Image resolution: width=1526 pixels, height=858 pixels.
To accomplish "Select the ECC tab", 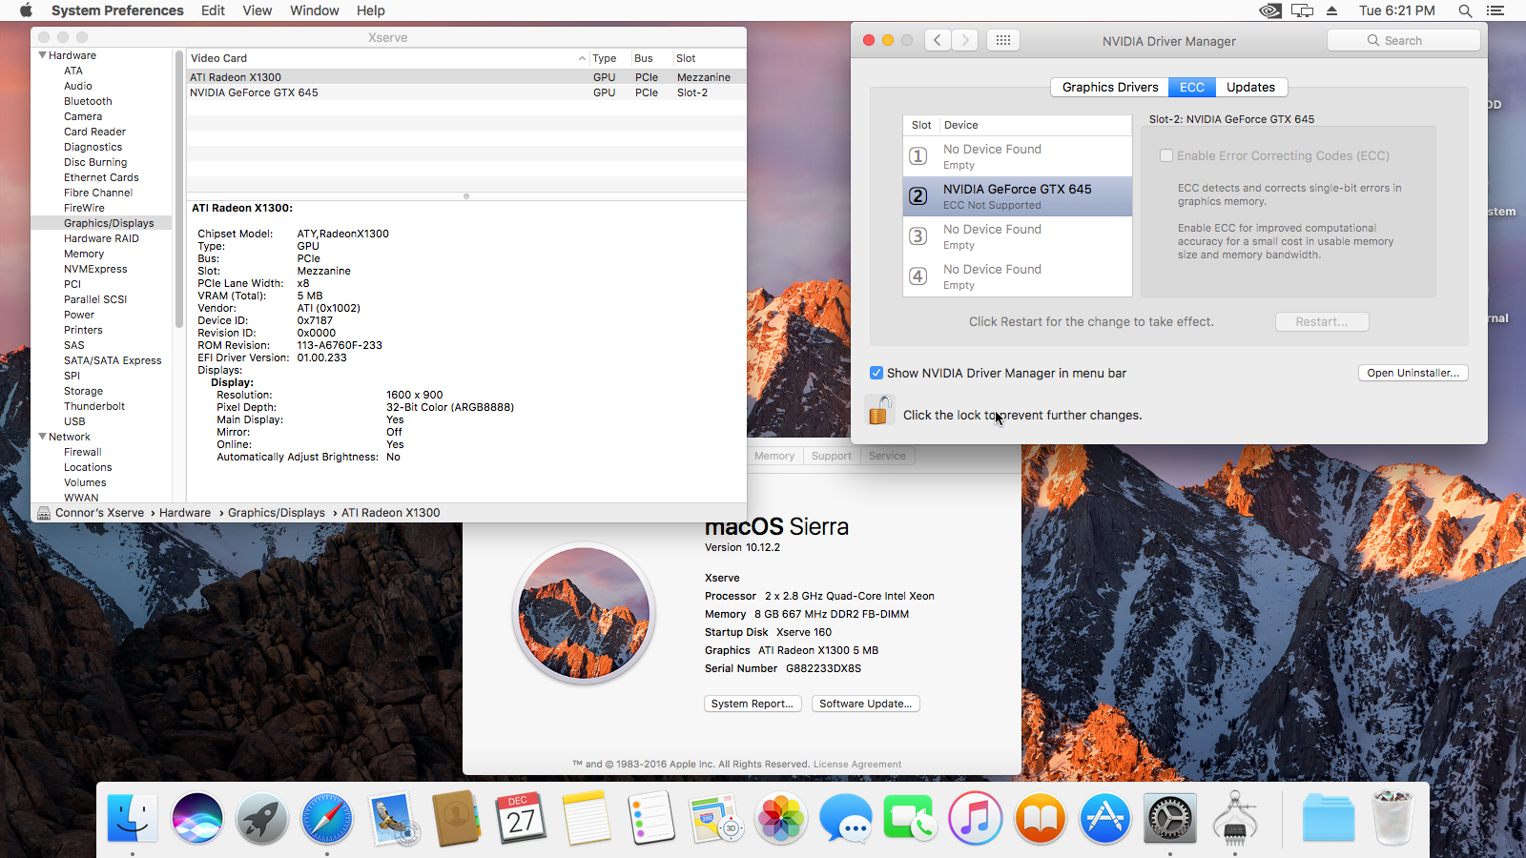I will (x=1191, y=87).
